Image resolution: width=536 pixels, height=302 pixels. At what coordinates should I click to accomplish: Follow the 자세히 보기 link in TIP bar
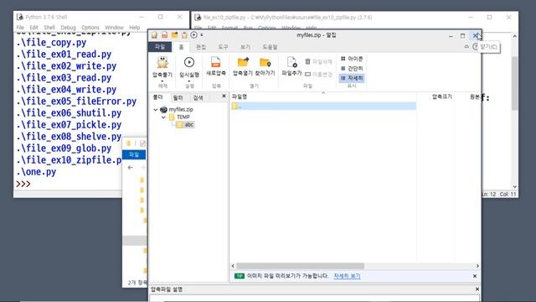(x=347, y=276)
